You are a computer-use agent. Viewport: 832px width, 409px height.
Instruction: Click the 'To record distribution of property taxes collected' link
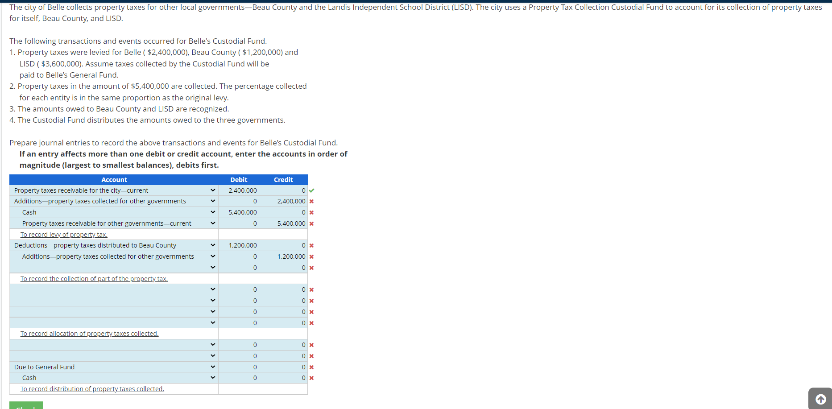coord(92,388)
